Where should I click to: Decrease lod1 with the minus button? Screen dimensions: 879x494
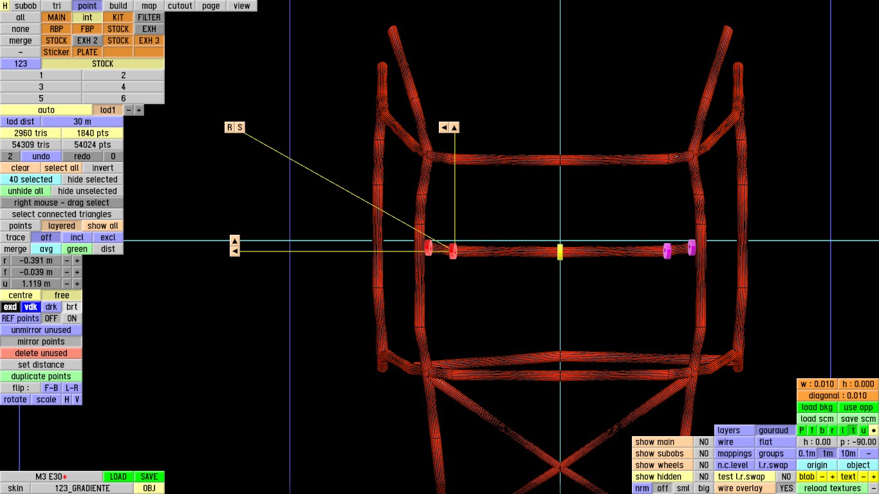point(129,110)
